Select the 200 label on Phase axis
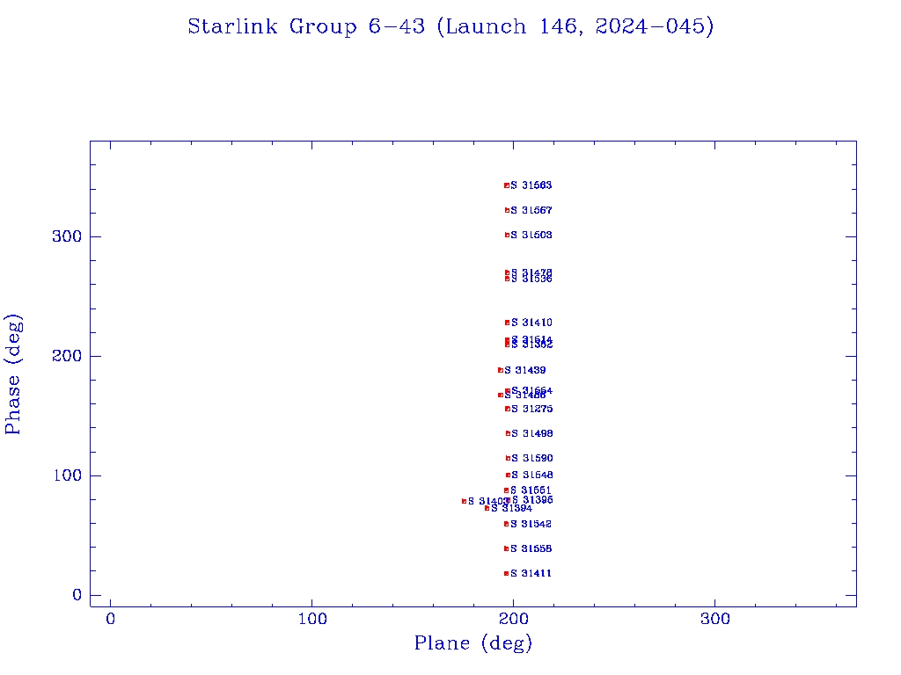 67,356
